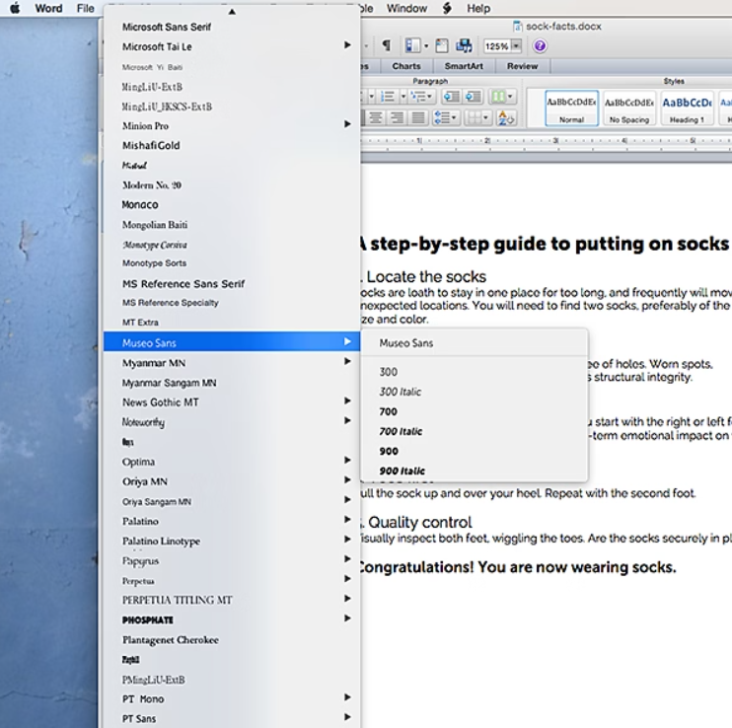Open the zoom percentage dropdown
Screen dimensions: 732x728
[x=516, y=45]
